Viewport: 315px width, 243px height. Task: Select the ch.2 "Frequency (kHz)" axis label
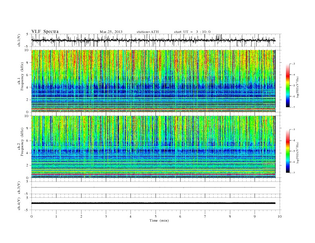click(22, 141)
